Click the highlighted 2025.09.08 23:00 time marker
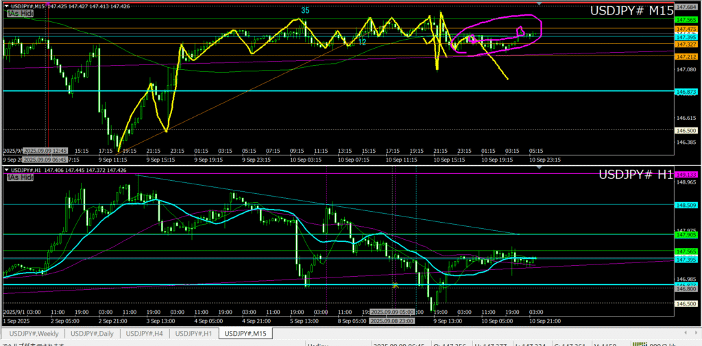Image resolution: width=702 pixels, height=346 pixels. (391, 321)
